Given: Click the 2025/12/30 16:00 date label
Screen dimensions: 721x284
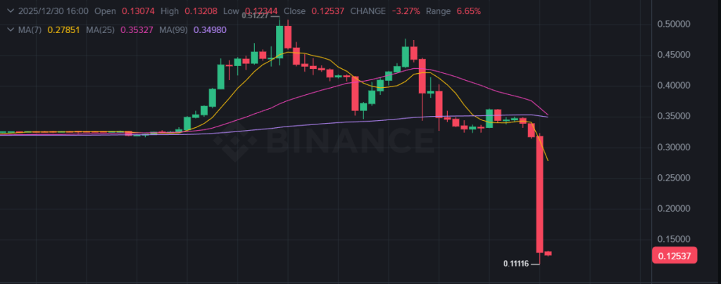Looking at the screenshot, I should [x=51, y=12].
